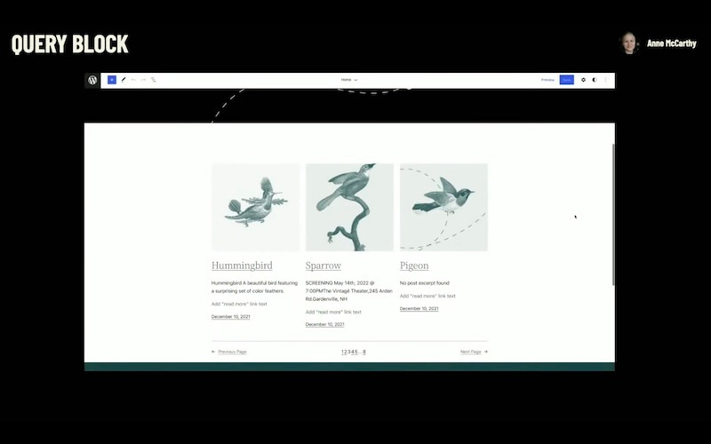Open the three-dot Options menu

tap(606, 80)
